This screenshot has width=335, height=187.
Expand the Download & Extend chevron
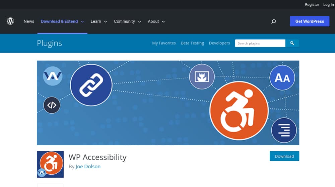click(x=82, y=22)
